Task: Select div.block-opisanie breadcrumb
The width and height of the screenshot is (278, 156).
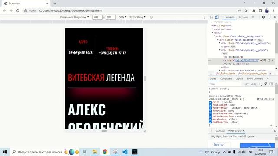Action: coord(225,73)
